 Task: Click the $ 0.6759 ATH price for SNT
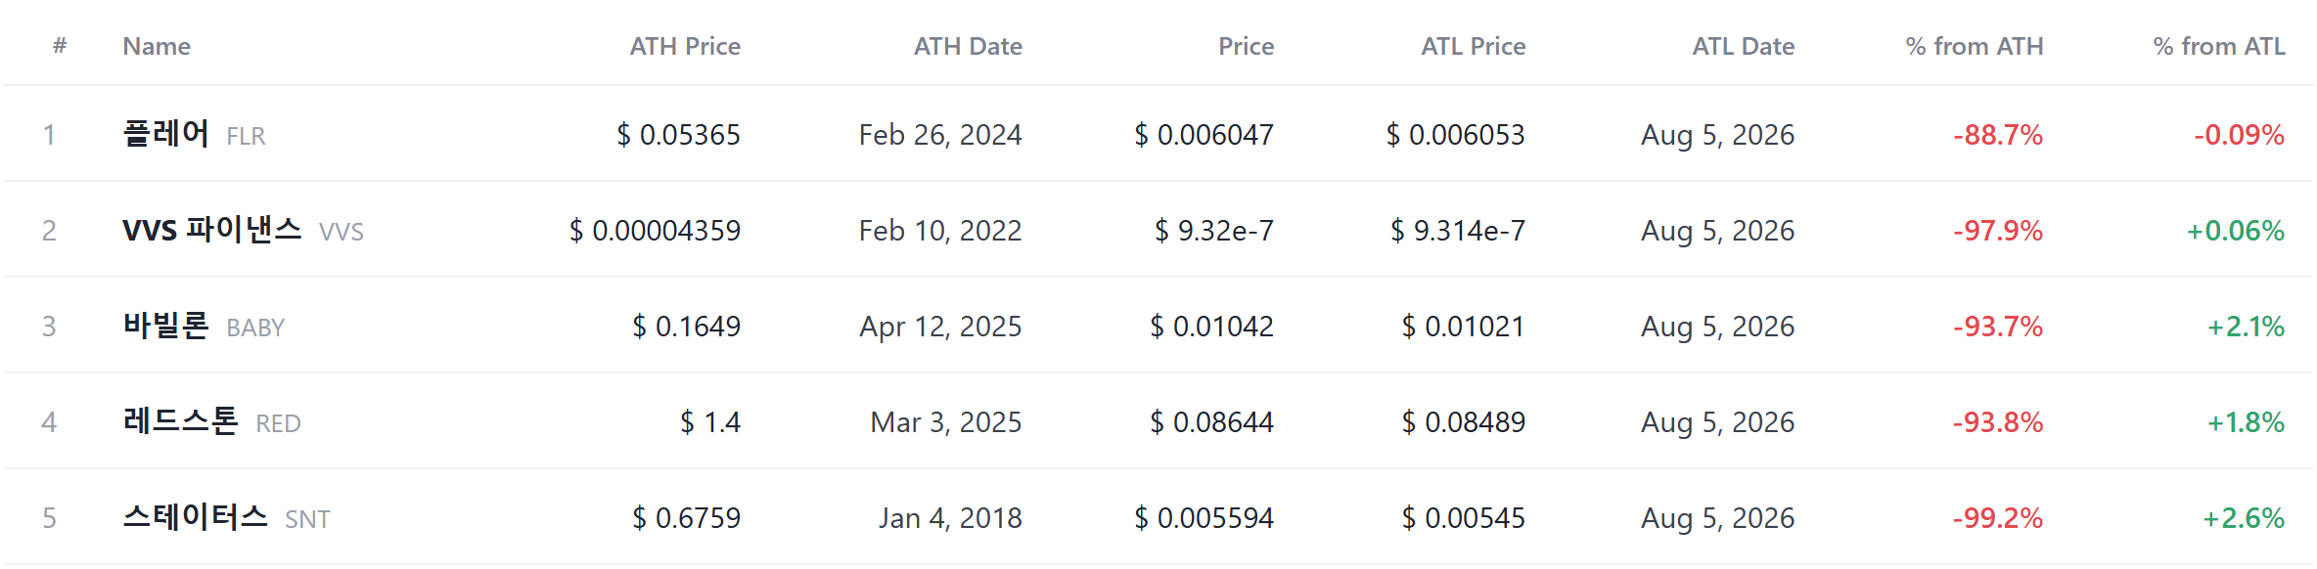[x=686, y=518]
